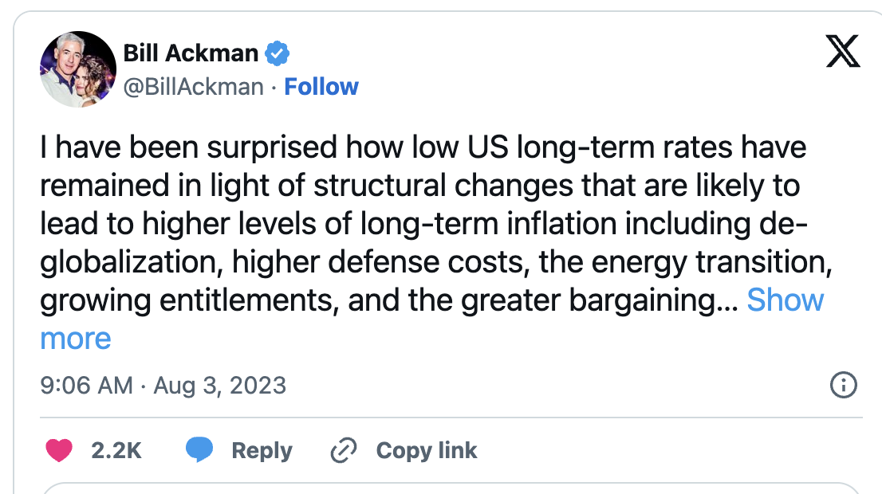Screen dimensions: 882x494
Task: Click the Reply label
Action: (x=262, y=451)
